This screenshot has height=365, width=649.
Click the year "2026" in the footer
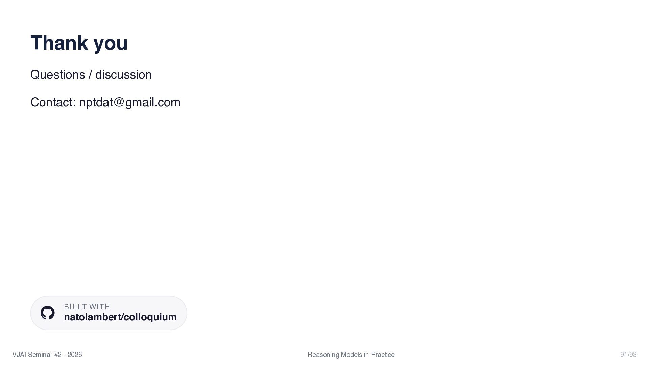point(75,355)
